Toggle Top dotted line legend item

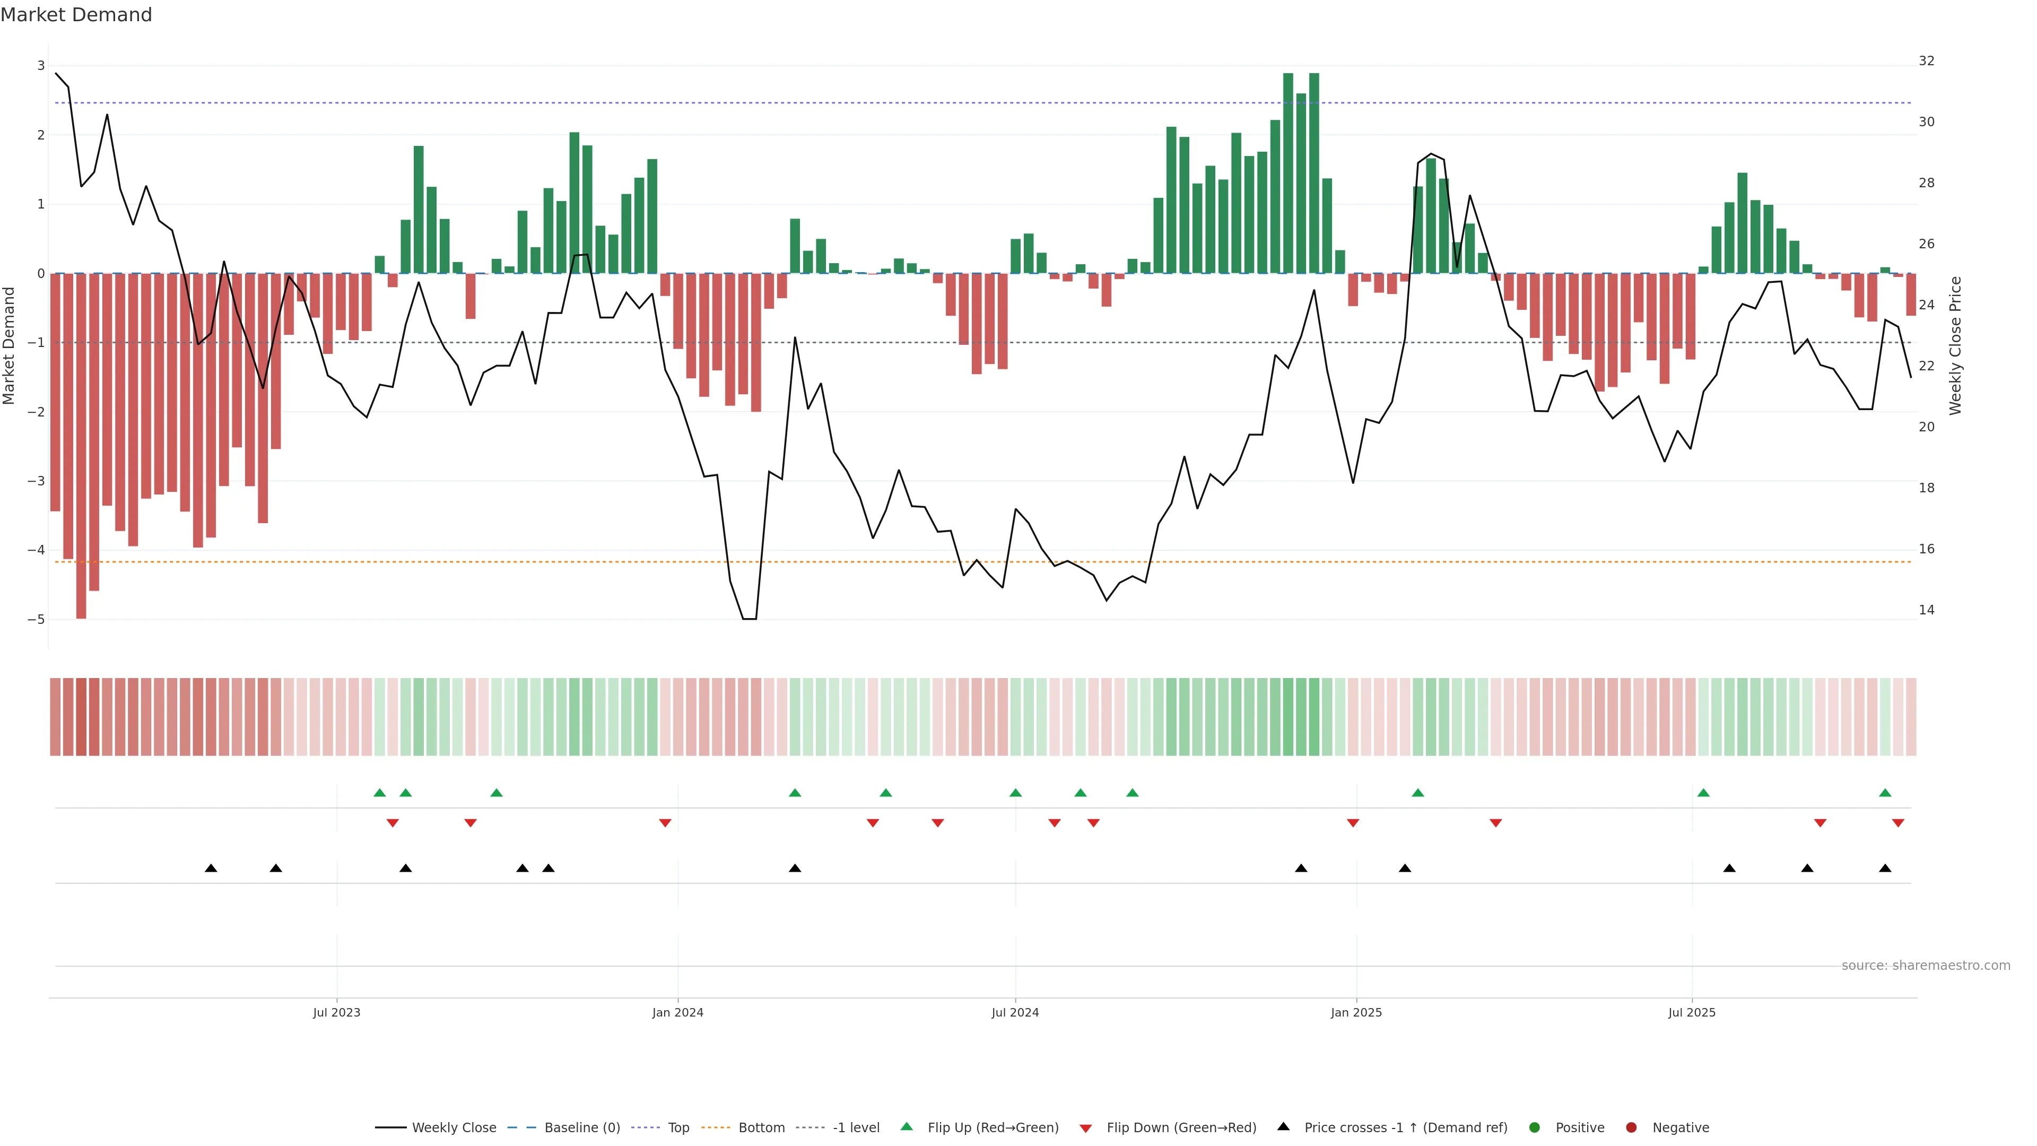(x=678, y=1127)
